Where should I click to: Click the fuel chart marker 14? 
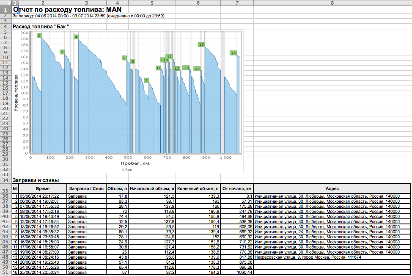[197, 69]
